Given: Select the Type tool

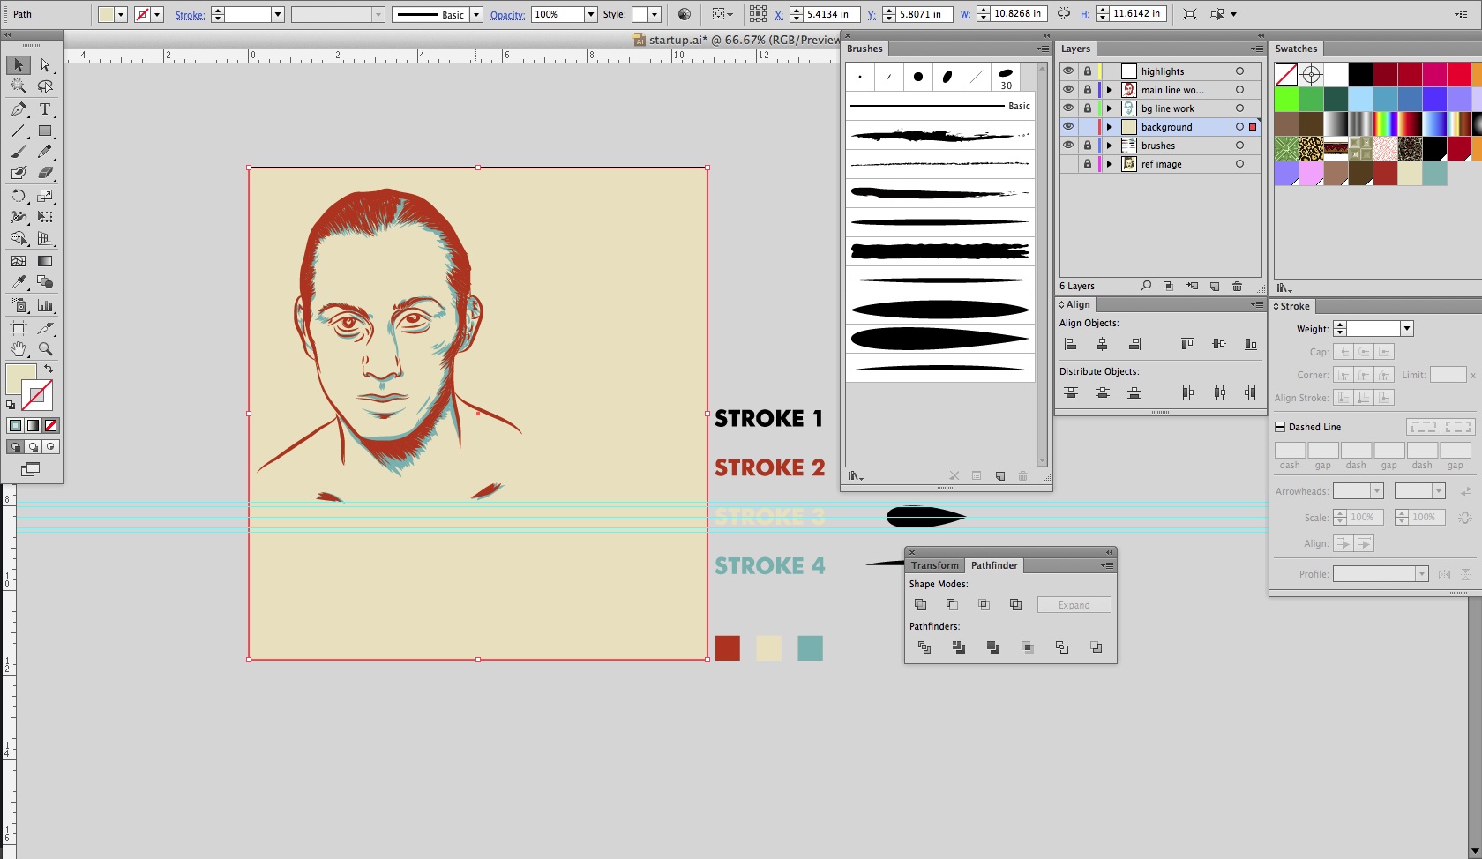Looking at the screenshot, I should pos(45,109).
